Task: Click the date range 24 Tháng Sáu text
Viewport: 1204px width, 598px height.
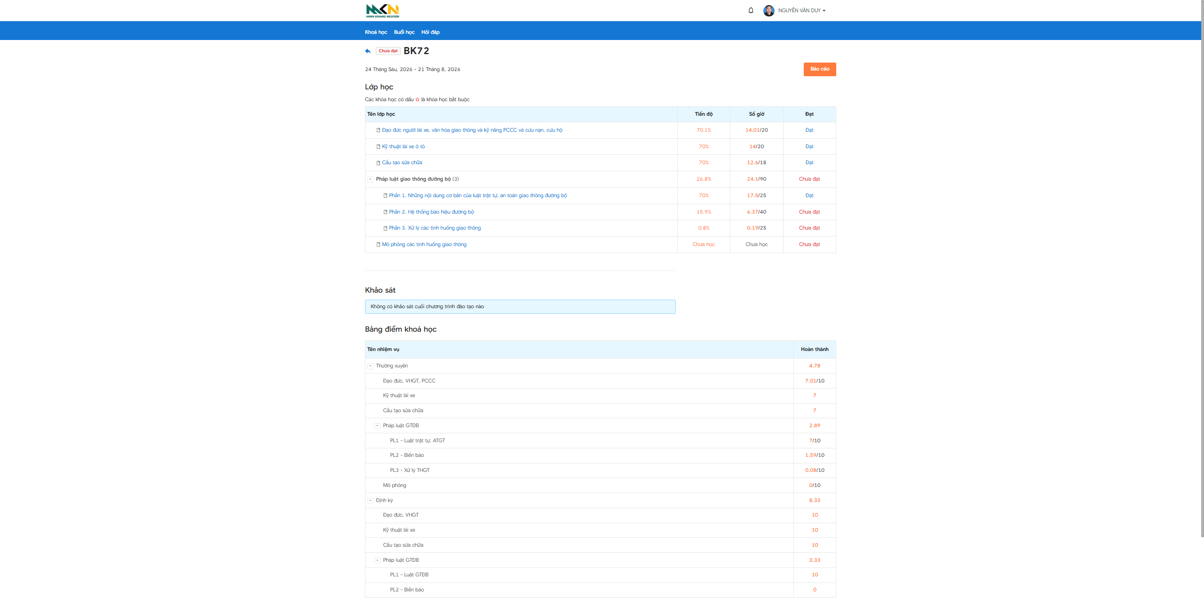Action: click(412, 70)
